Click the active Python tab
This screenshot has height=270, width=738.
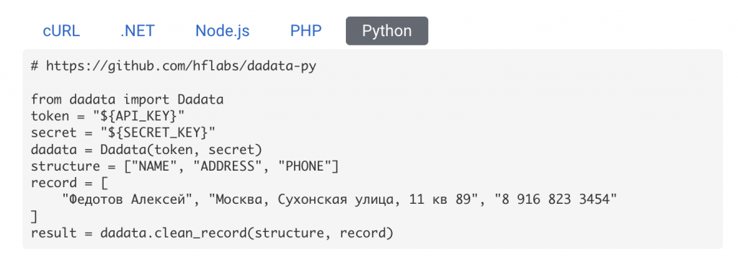pyautogui.click(x=387, y=31)
